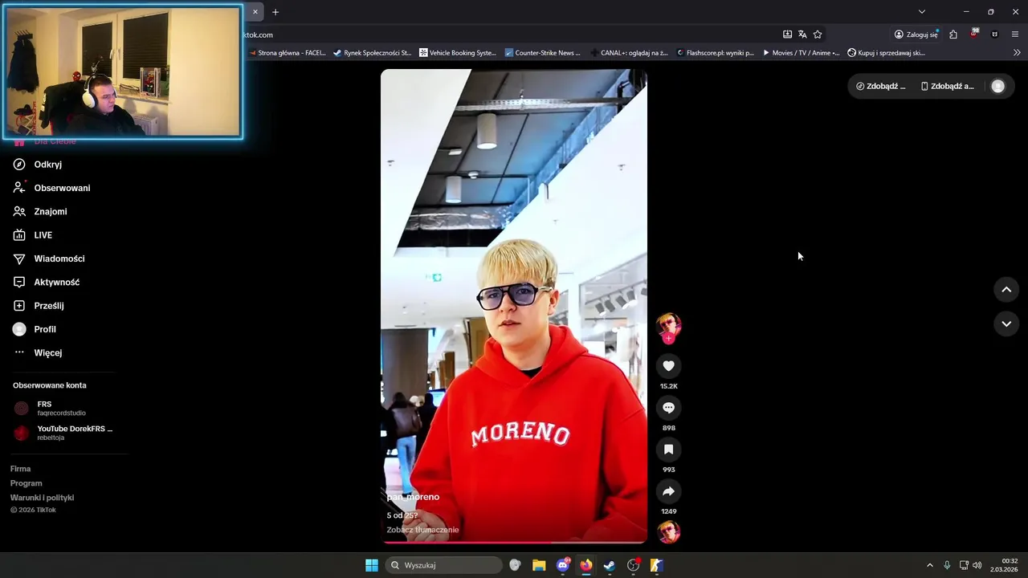Like the video with the heart icon
The height and width of the screenshot is (578, 1028).
tap(668, 366)
